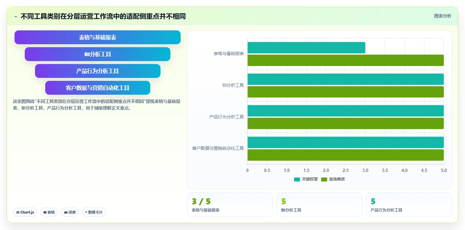Click the 产品行为分析工具 data card showing 5
465x230 pixels.
409,205
